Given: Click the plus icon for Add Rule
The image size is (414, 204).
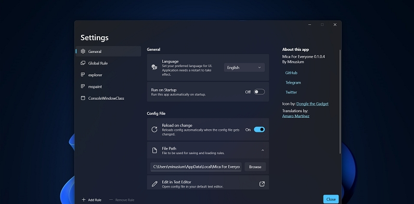Looking at the screenshot, I should click(83, 199).
